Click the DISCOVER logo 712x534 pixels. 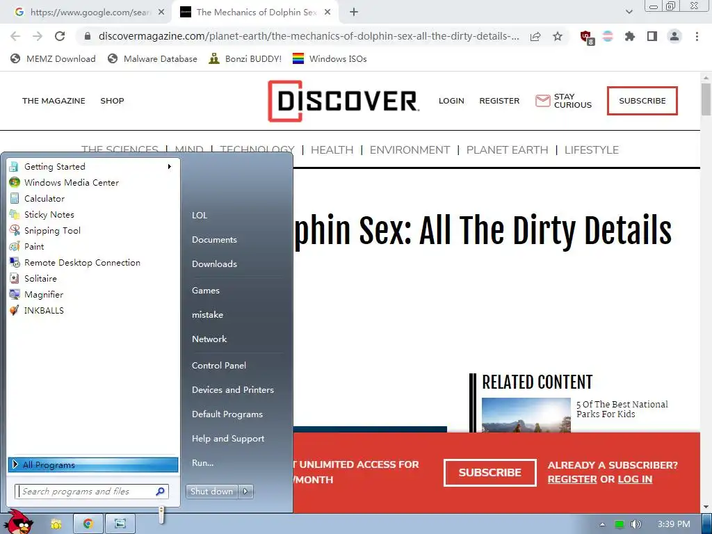(x=343, y=101)
